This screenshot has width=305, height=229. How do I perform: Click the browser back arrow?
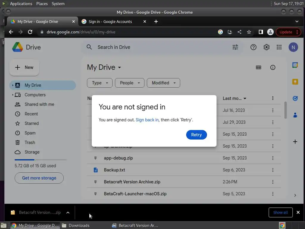(x=11, y=32)
